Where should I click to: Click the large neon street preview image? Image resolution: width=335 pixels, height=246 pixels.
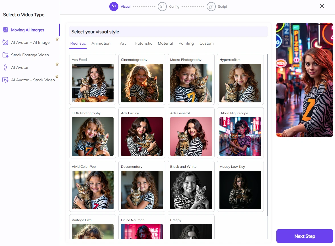pos(305,80)
